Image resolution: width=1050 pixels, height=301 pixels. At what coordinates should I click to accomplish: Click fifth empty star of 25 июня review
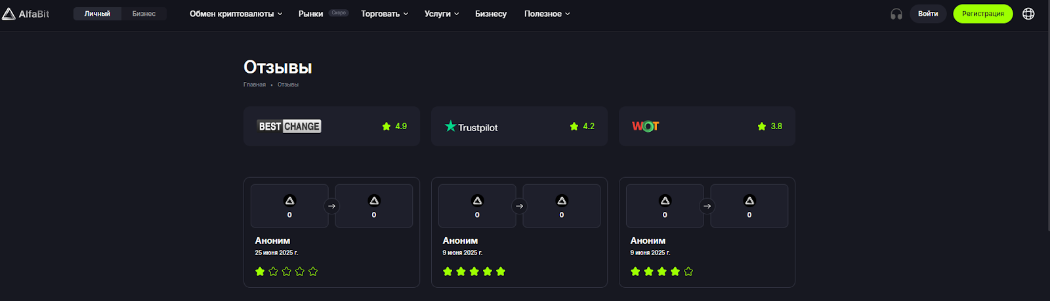coord(313,271)
